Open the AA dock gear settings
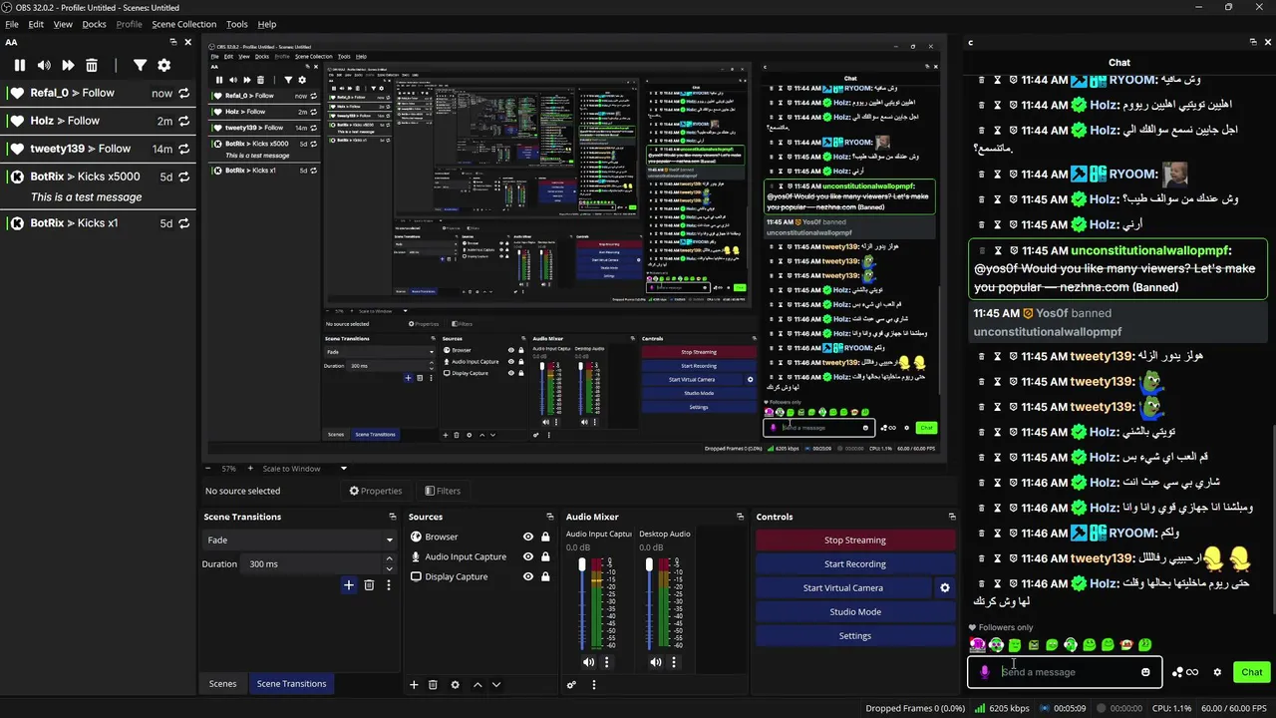This screenshot has width=1276, height=718. click(164, 65)
